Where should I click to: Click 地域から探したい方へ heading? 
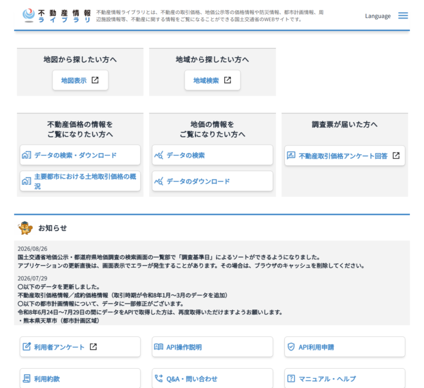212,59
